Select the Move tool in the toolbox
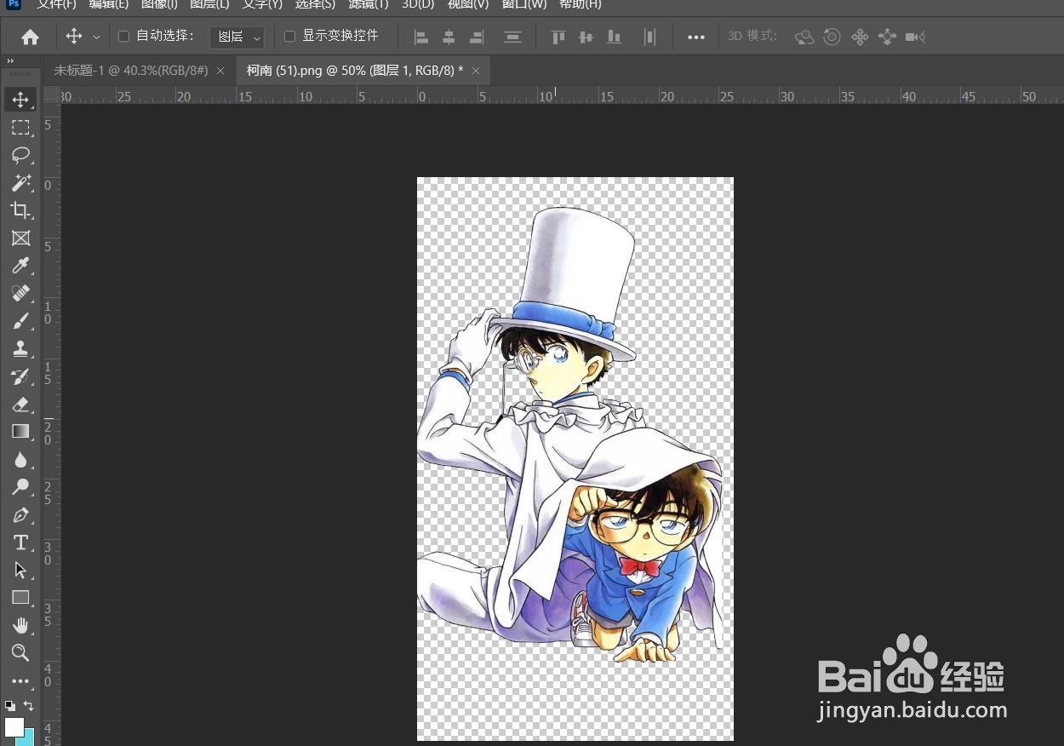Screen dimensions: 1064x746 (21, 100)
